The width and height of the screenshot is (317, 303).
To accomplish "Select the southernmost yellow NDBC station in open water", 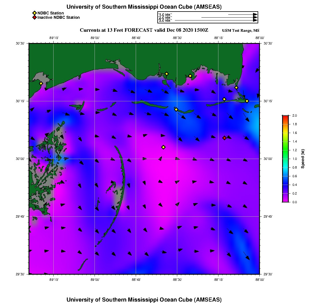I will pos(163,147).
